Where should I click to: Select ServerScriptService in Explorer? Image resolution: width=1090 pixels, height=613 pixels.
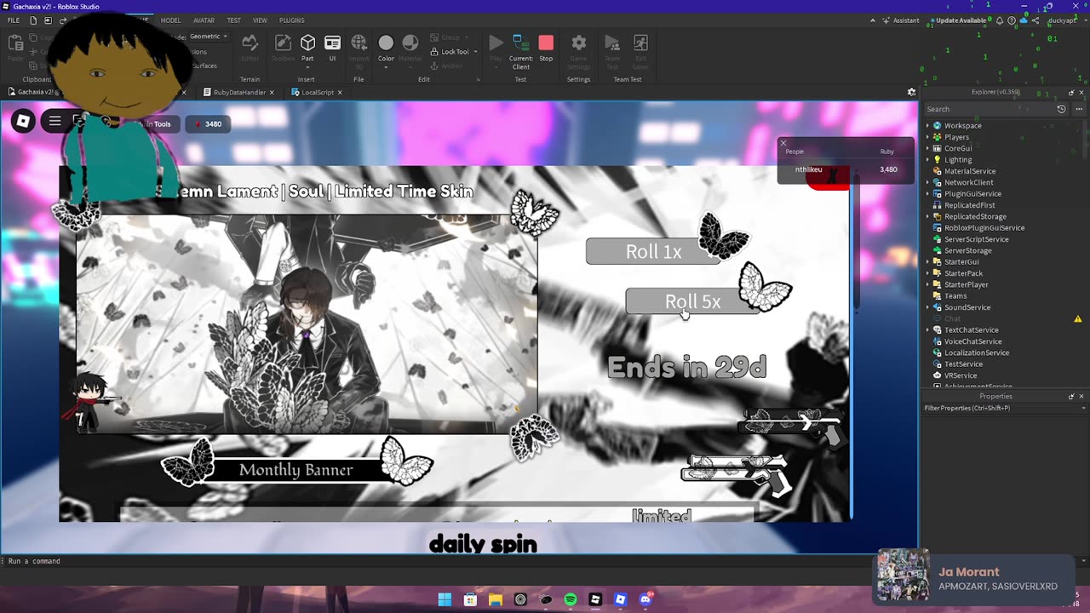(x=976, y=239)
